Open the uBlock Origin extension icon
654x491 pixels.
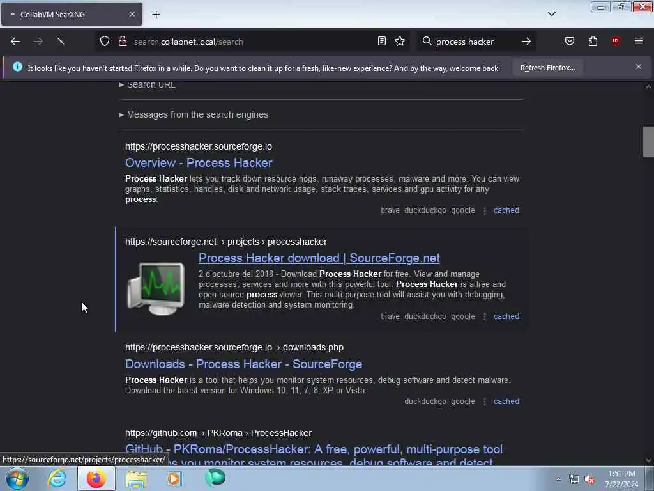point(616,41)
